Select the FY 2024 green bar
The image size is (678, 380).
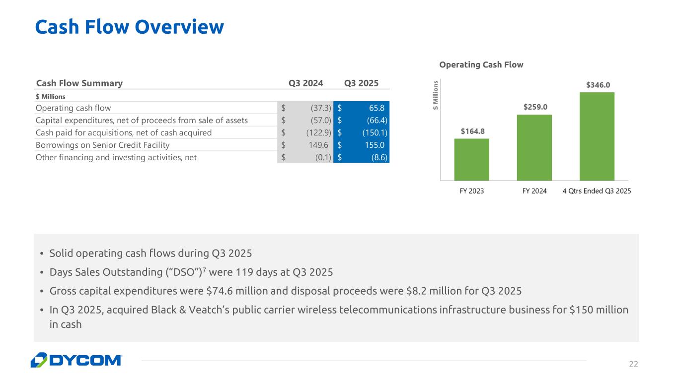(x=534, y=147)
